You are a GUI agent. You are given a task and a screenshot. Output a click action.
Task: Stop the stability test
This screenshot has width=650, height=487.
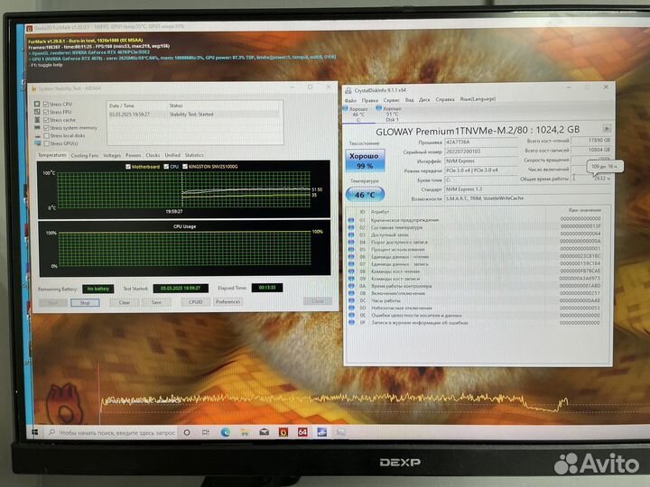coord(85,303)
